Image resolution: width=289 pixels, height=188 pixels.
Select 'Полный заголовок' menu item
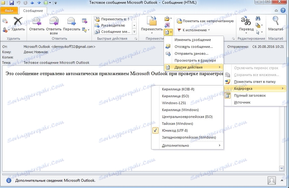pyautogui.click(x=255, y=95)
